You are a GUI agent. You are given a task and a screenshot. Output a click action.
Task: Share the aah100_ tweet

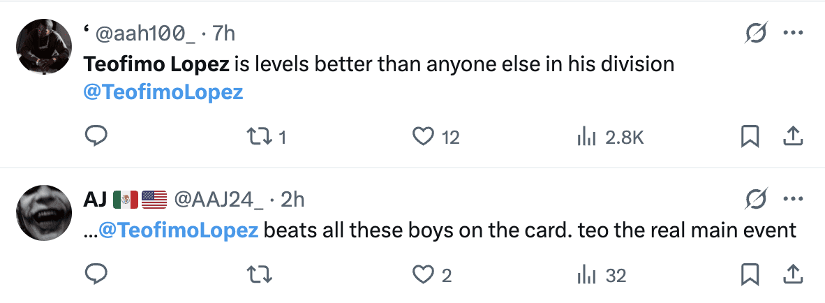click(792, 137)
